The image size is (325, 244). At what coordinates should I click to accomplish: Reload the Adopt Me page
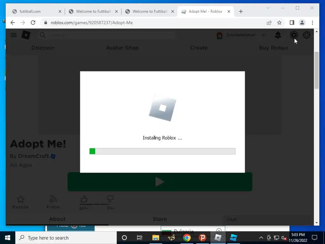point(33,23)
